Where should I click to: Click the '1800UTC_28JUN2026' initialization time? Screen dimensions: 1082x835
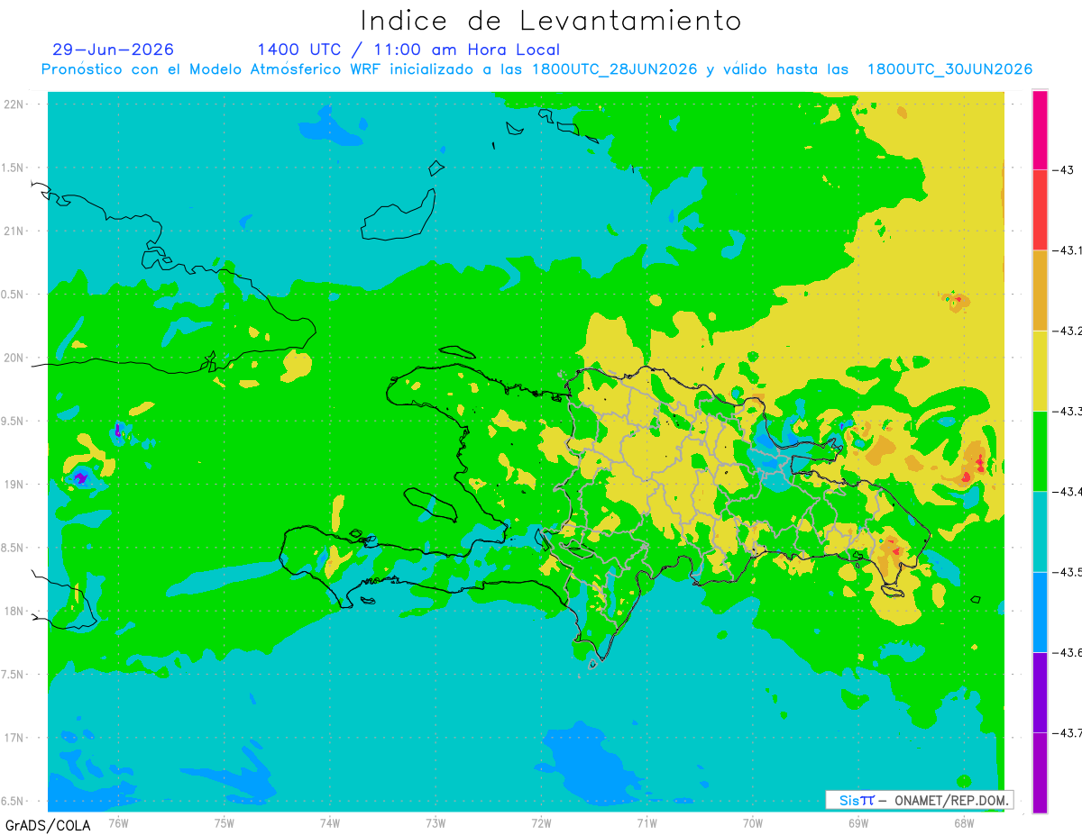point(614,69)
